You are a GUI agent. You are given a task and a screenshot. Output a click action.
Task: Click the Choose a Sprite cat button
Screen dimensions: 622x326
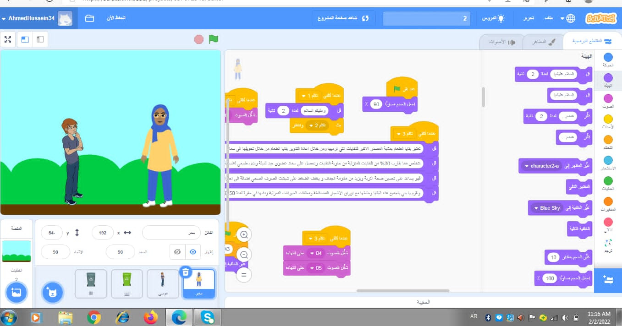click(52, 293)
